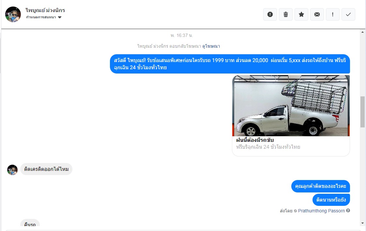The width and height of the screenshot is (366, 231).
Task: Expand กำหนดการสนทนา dropdown arrow
Action: point(60,17)
